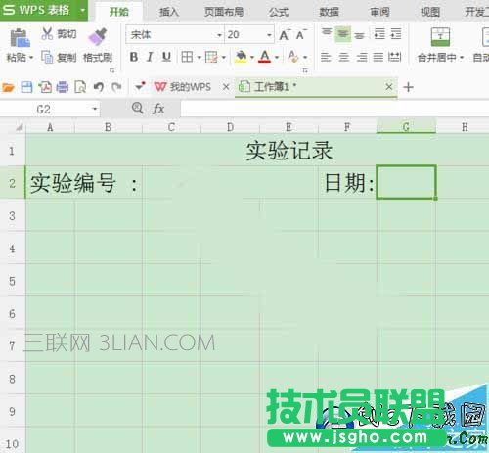The width and height of the screenshot is (489, 453).
Task: Add a new document tab with plus button
Action: tap(408, 87)
